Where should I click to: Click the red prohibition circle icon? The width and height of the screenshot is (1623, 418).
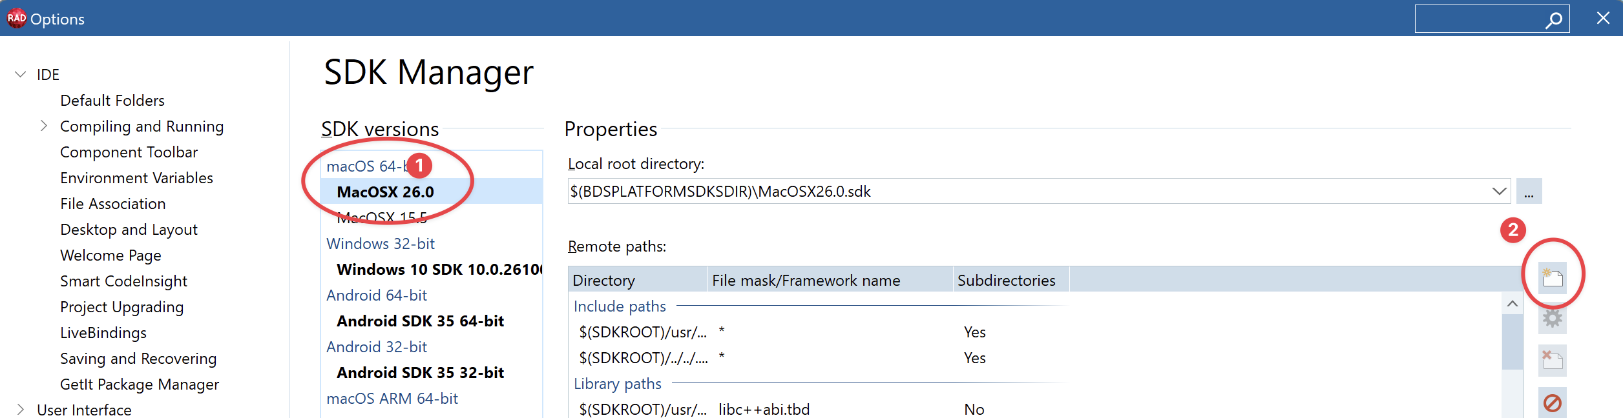tap(1552, 403)
